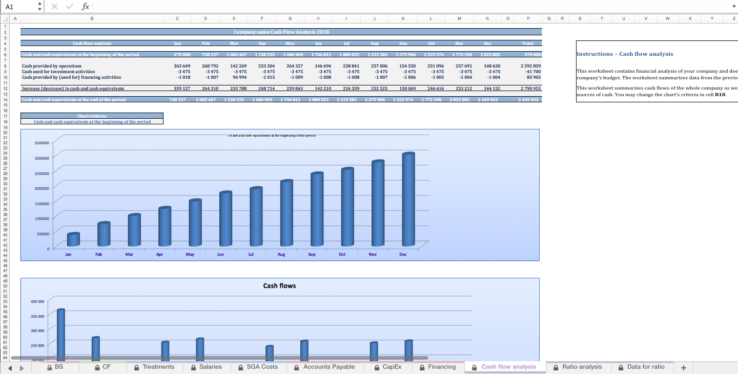Open the Treatments sheet tab
The image size is (738, 374).
point(154,367)
